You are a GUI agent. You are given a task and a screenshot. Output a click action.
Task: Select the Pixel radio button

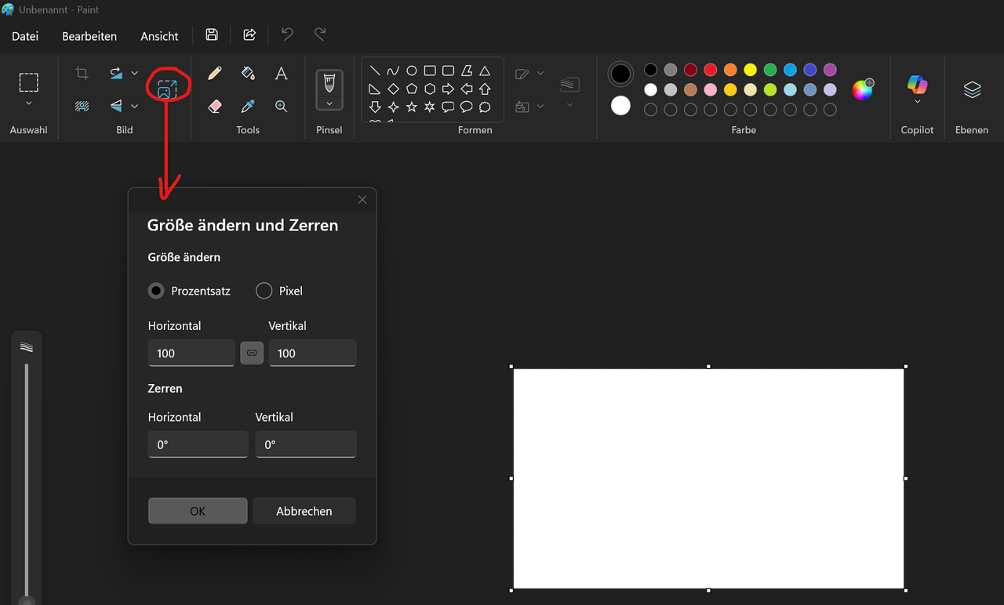(x=264, y=291)
